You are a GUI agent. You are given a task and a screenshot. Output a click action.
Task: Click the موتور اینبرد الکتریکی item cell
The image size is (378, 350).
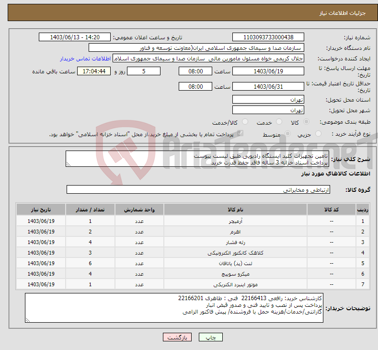[235, 284]
